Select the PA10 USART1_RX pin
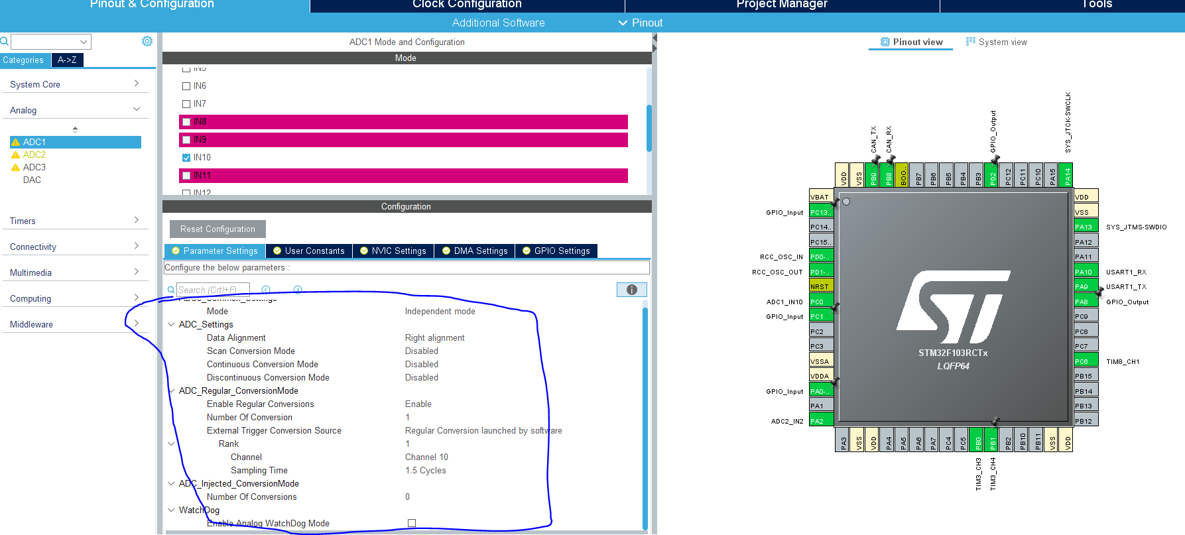Screen dimensions: 1185x535 coord(1086,272)
